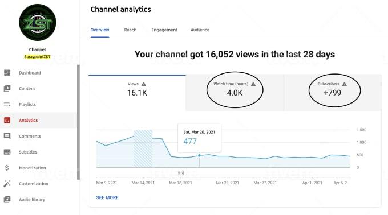Click the Mar 27, 2021 axis label
This screenshot has height=215, width=388.
tap(265, 183)
